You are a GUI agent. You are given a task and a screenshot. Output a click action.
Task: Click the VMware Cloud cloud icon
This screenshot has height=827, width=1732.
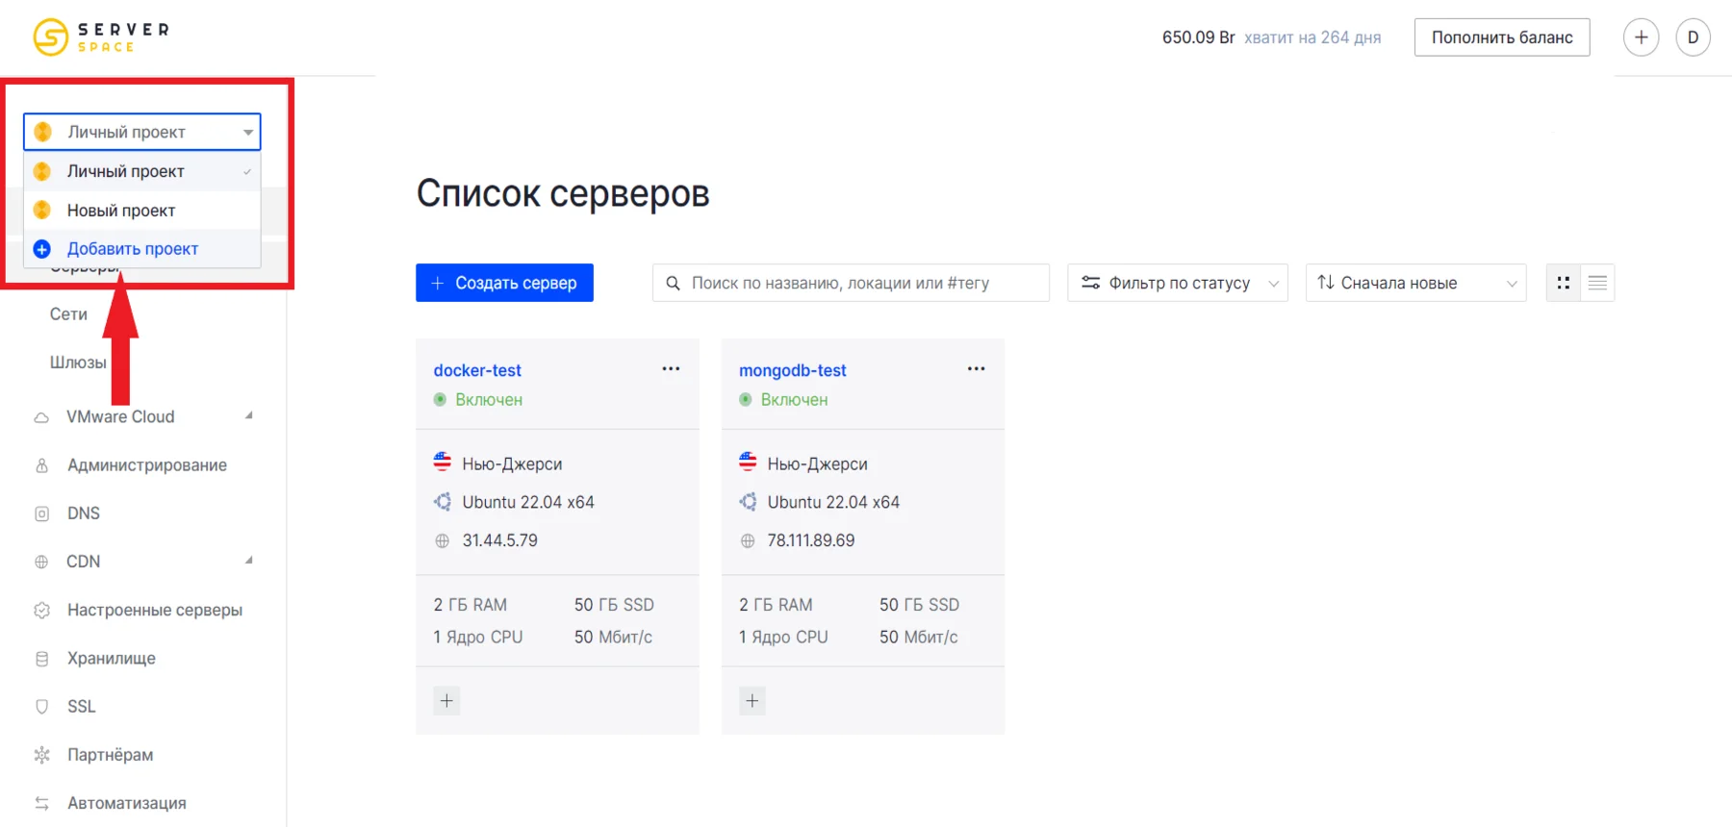41,417
